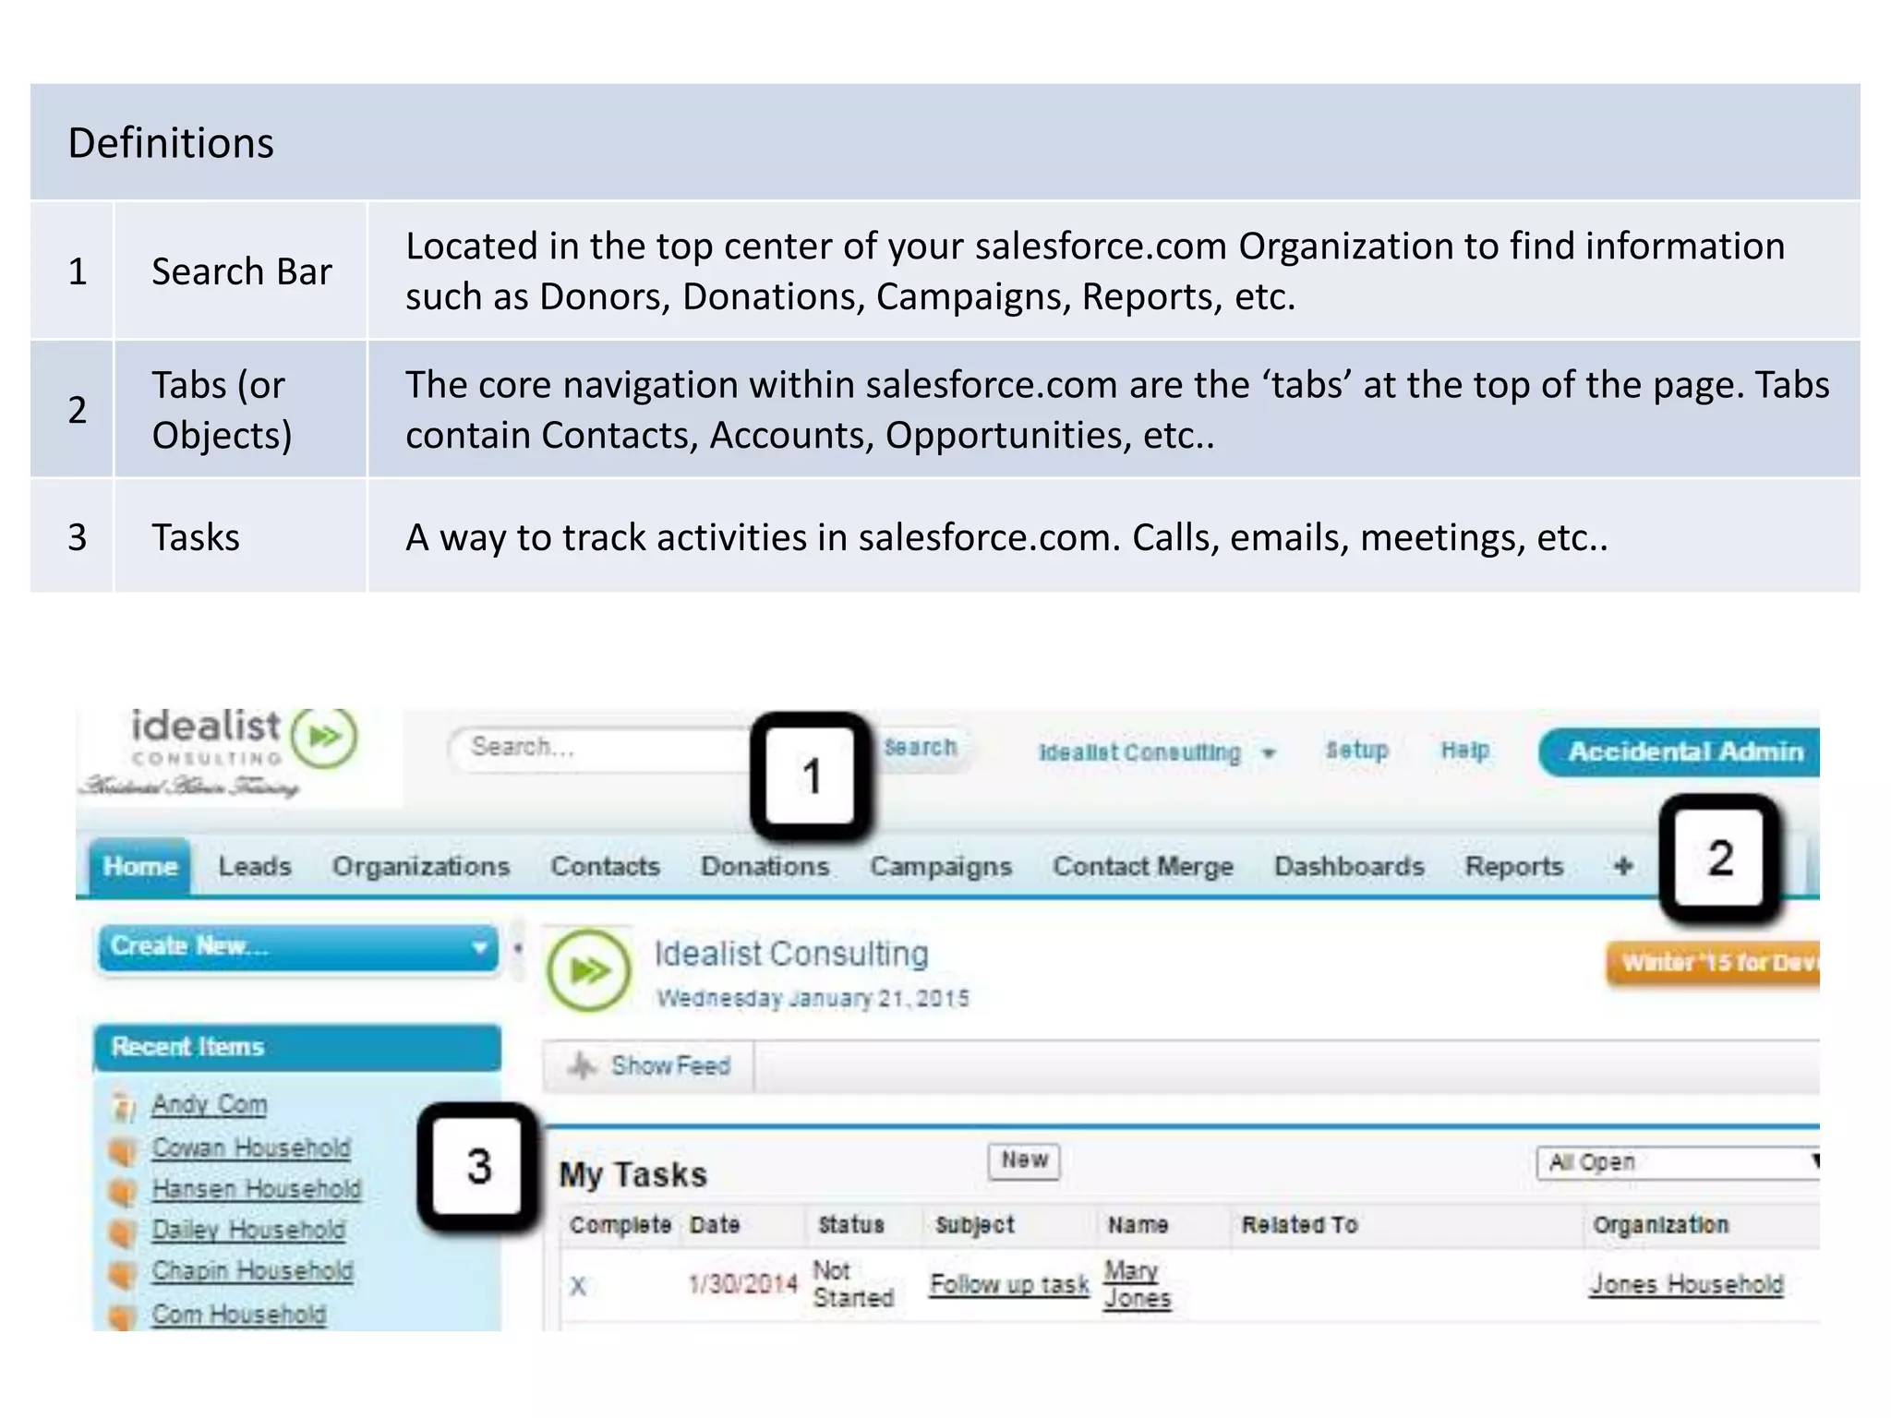This screenshot has width=1891, height=1418.
Task: Open the Contact Merge tab
Action: pos(1143,867)
